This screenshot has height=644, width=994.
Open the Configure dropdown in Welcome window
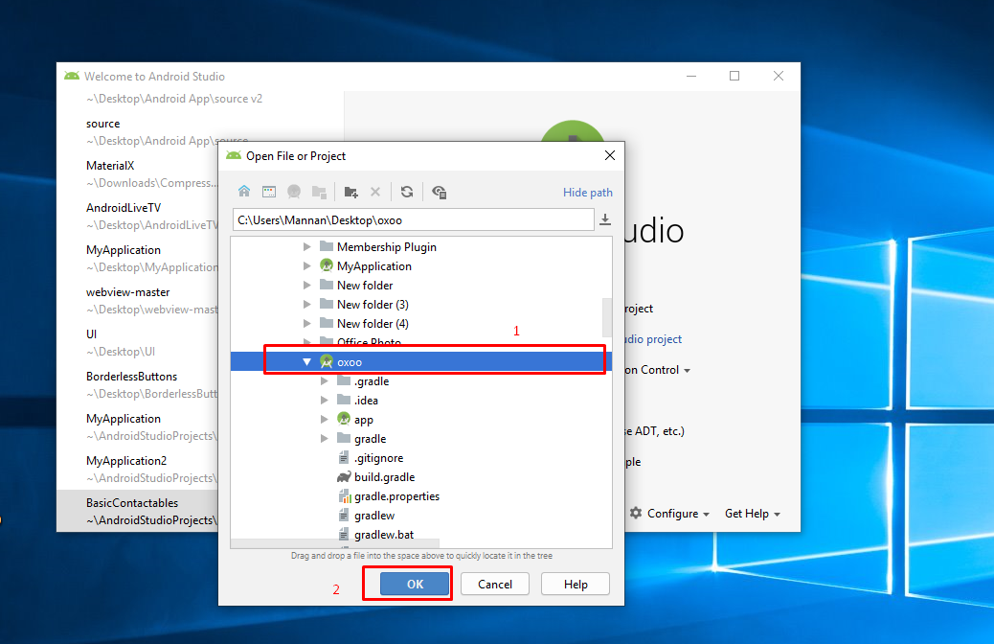678,514
